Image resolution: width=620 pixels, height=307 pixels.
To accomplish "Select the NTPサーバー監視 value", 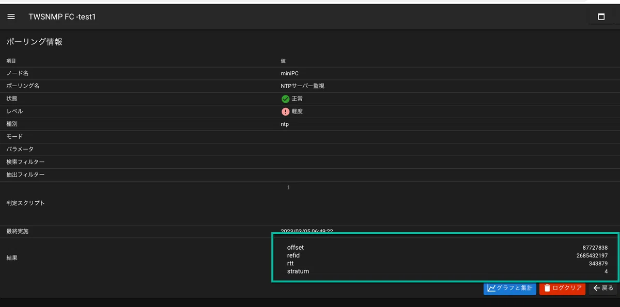I will click(x=302, y=86).
